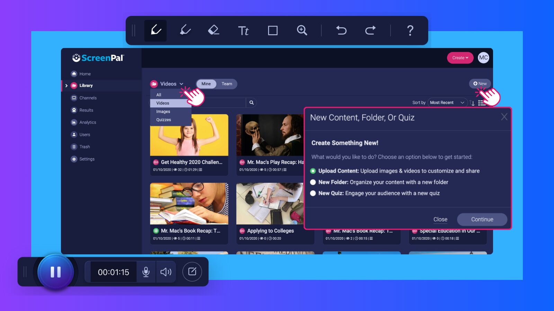Screen dimensions: 554x311
Task: Open options menu for Mr. Mac's Play Recap
Action: click(285, 170)
